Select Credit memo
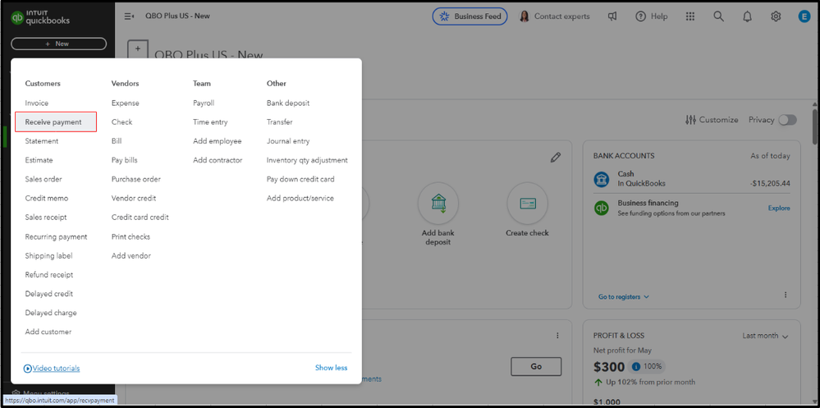820x408 pixels. pos(47,198)
